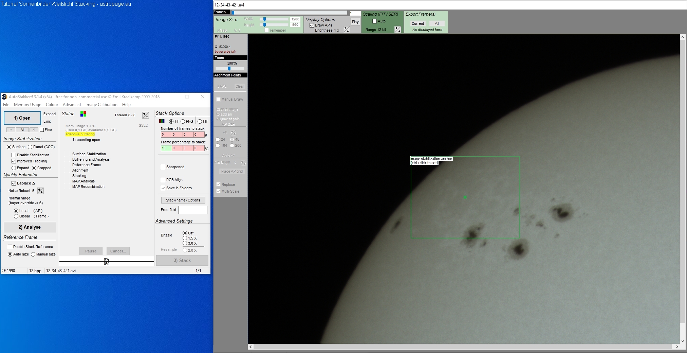Select the Cropped radio option
Image resolution: width=687 pixels, height=353 pixels.
pos(34,168)
